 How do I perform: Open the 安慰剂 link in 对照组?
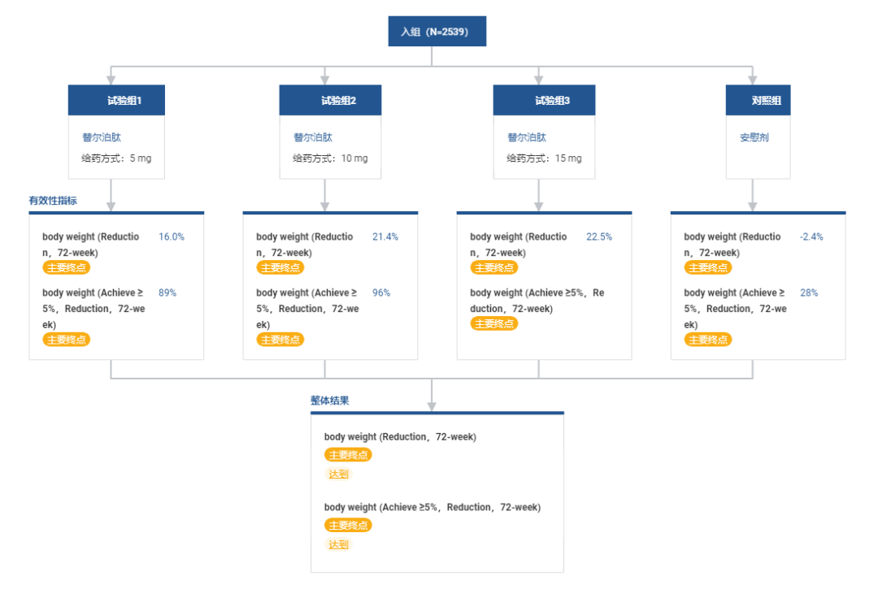click(x=754, y=137)
